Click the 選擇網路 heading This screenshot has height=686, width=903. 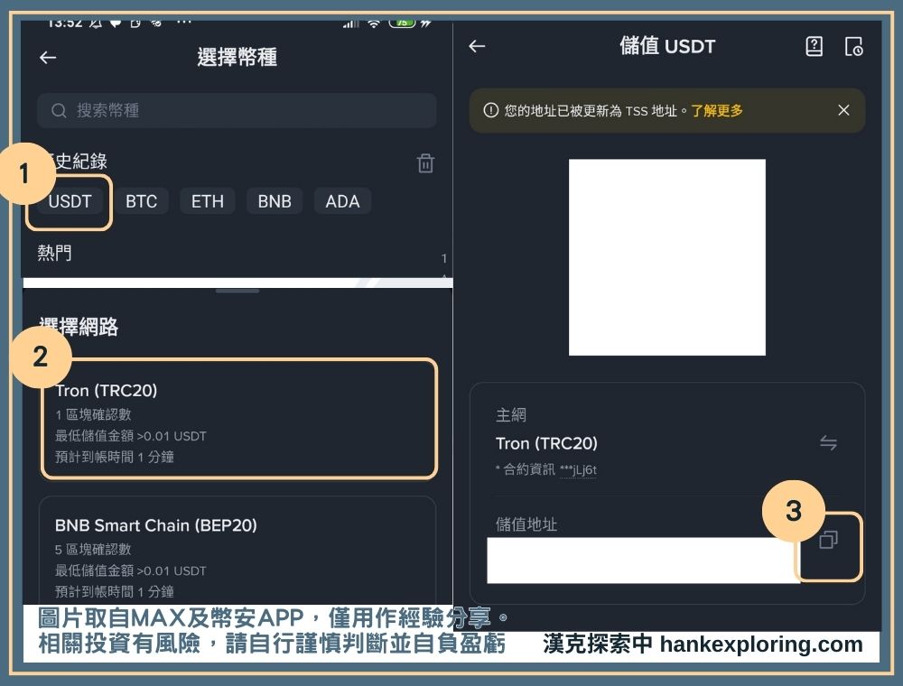[x=79, y=327]
